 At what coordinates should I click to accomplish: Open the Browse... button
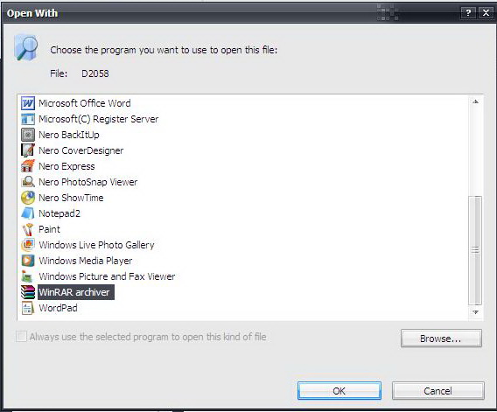[441, 339]
